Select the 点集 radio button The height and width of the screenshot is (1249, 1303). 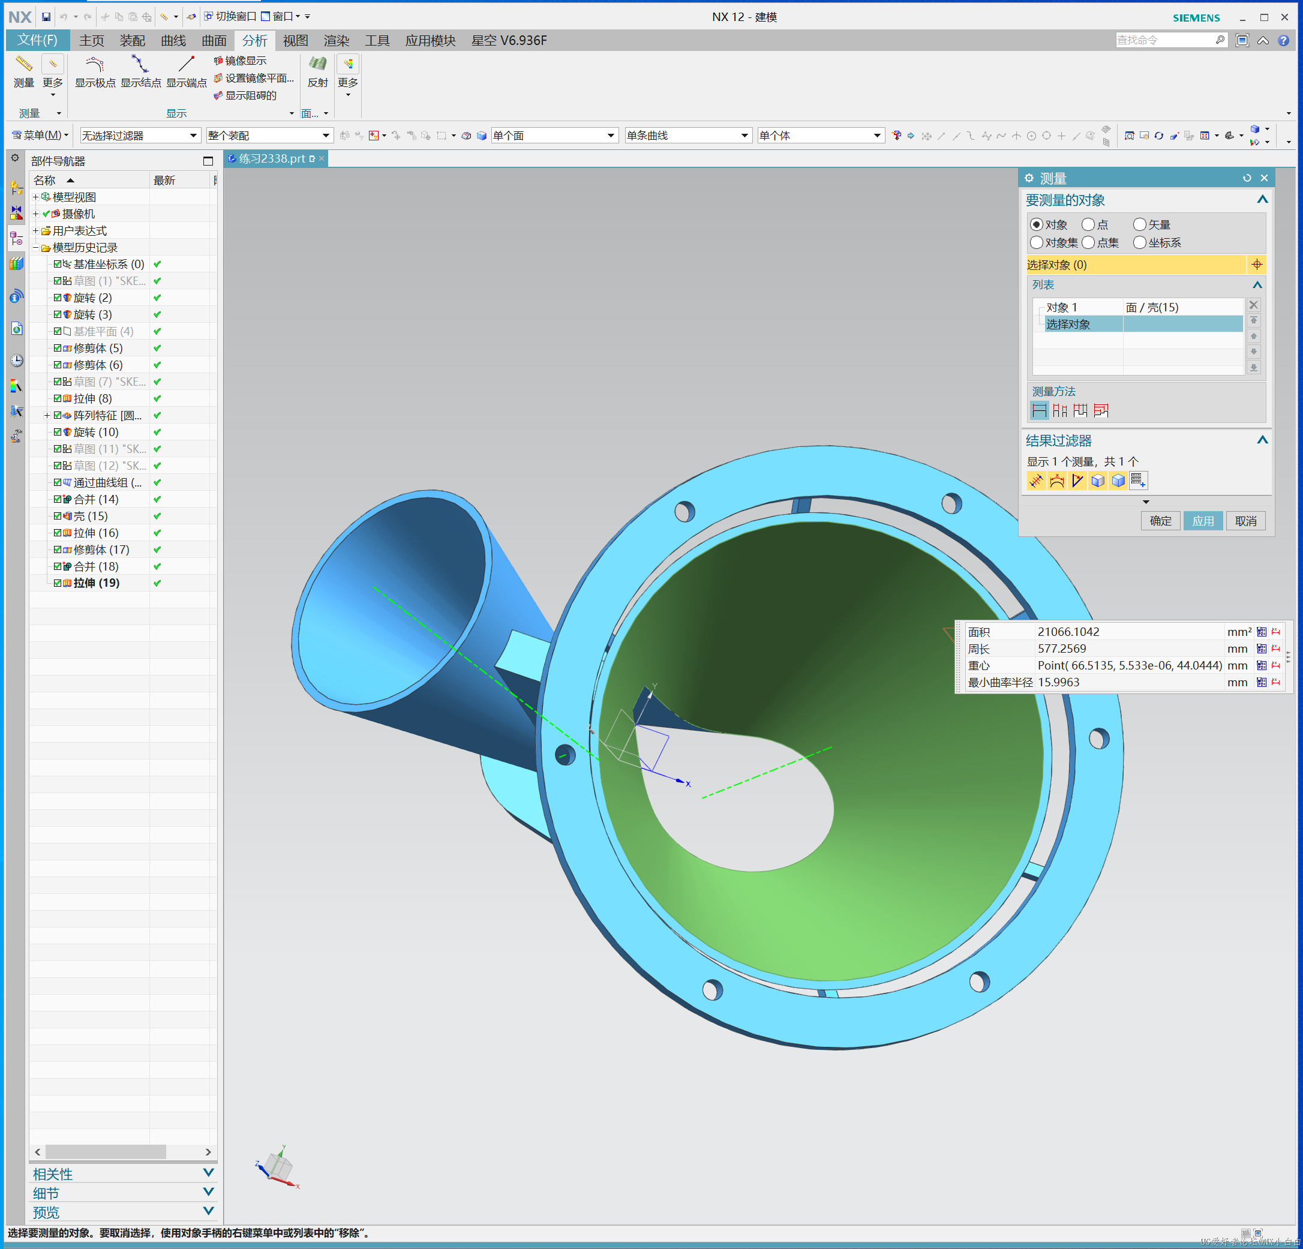1088,242
